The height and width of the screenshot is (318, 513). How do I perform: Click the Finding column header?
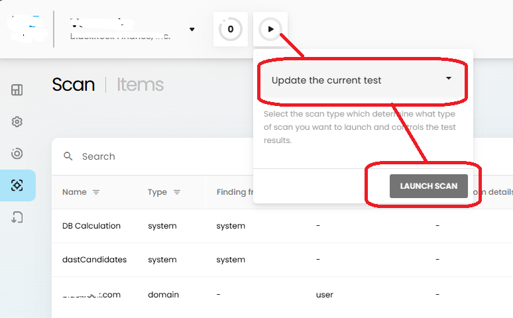[x=235, y=192]
